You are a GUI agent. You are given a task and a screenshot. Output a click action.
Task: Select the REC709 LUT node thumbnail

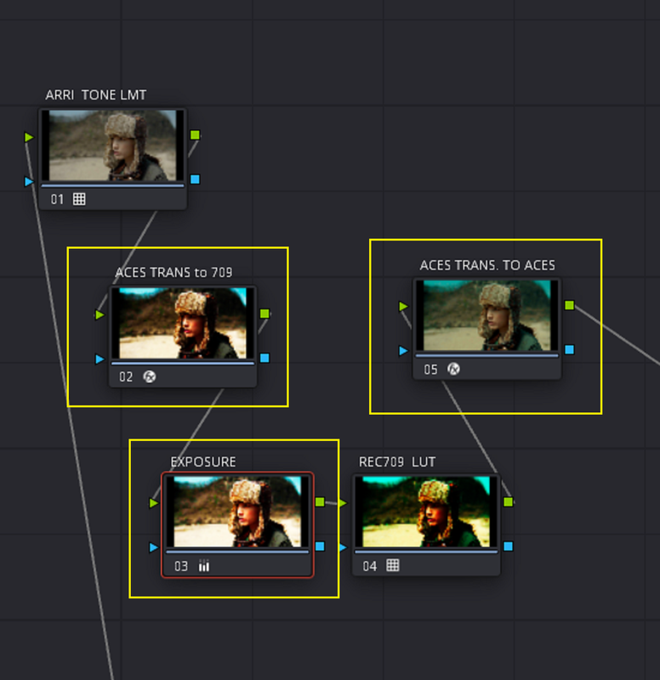pyautogui.click(x=426, y=512)
